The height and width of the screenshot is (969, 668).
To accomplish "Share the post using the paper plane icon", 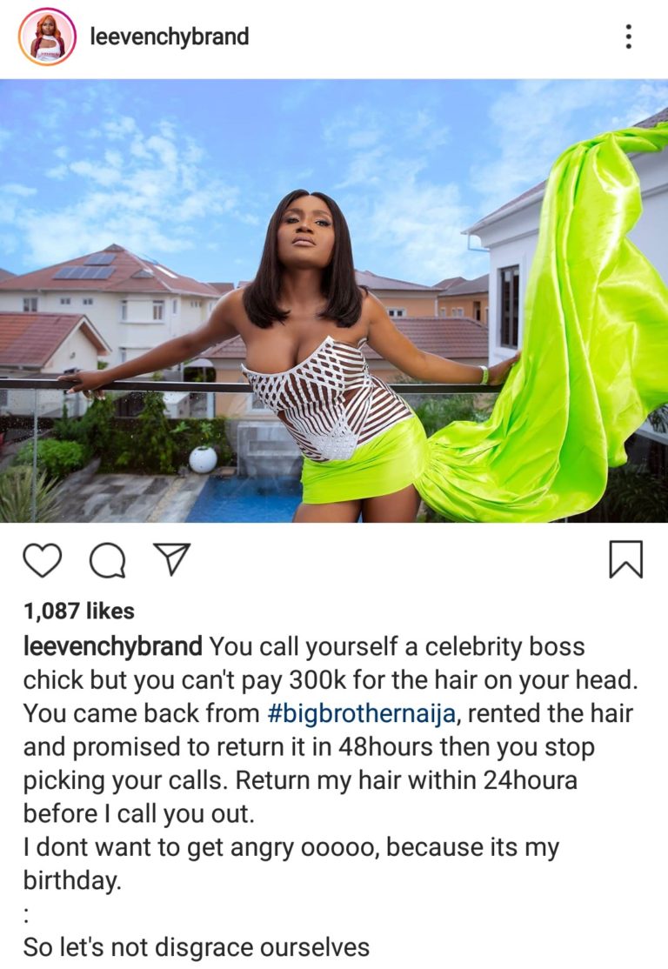I will click(x=171, y=558).
